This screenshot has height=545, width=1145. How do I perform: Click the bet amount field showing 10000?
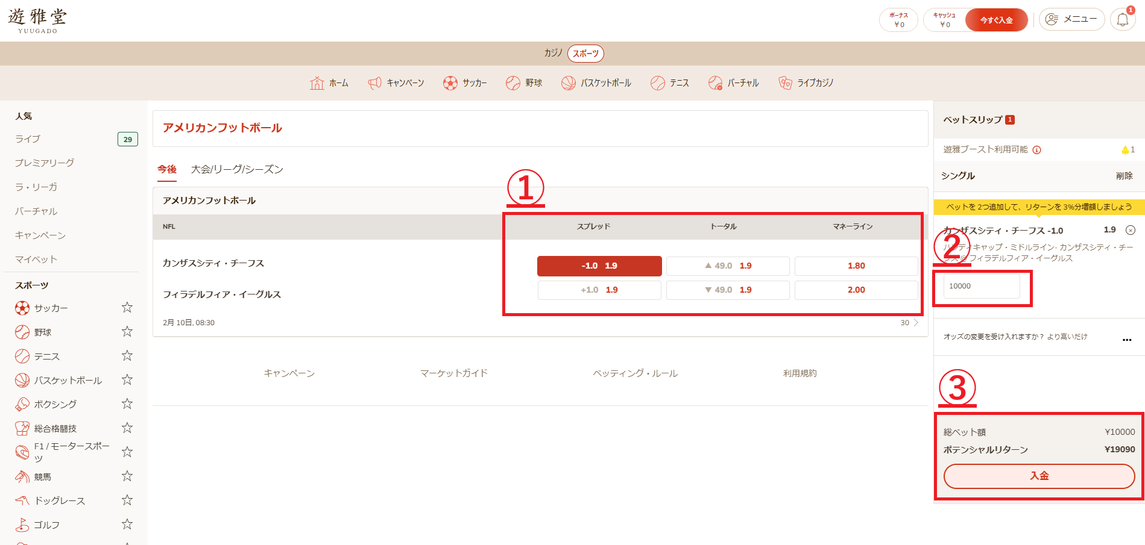click(982, 286)
